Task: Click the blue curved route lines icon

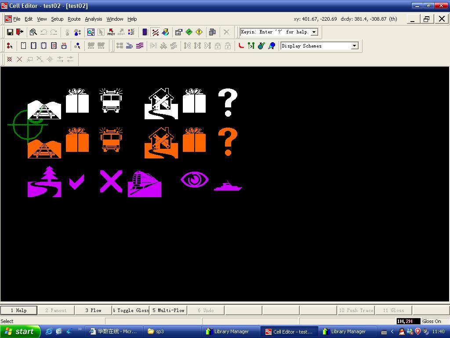Action: point(130,46)
